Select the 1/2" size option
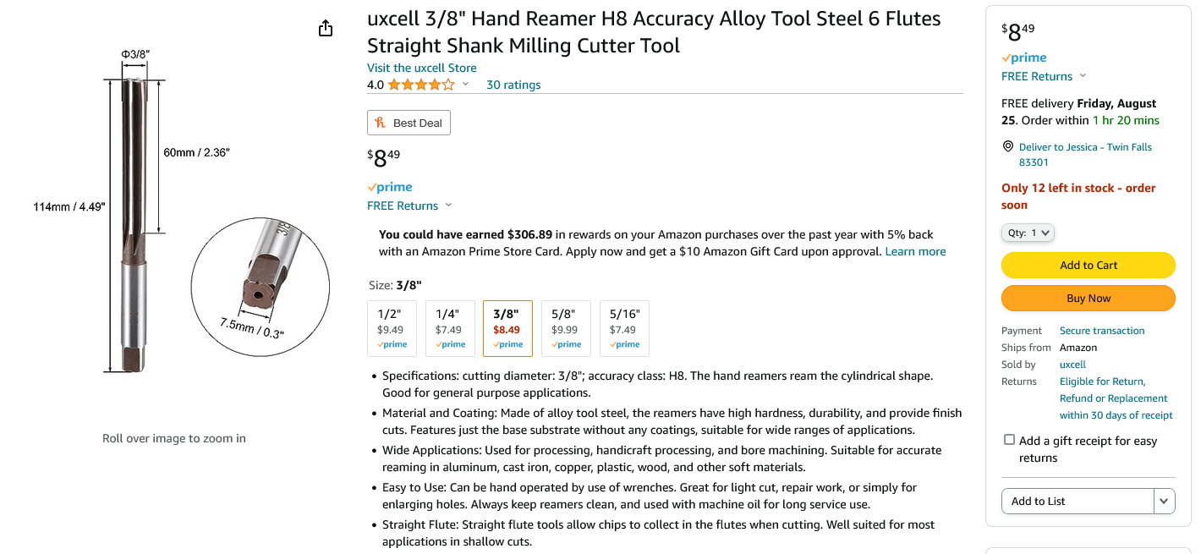The height and width of the screenshot is (554, 1201). click(391, 328)
